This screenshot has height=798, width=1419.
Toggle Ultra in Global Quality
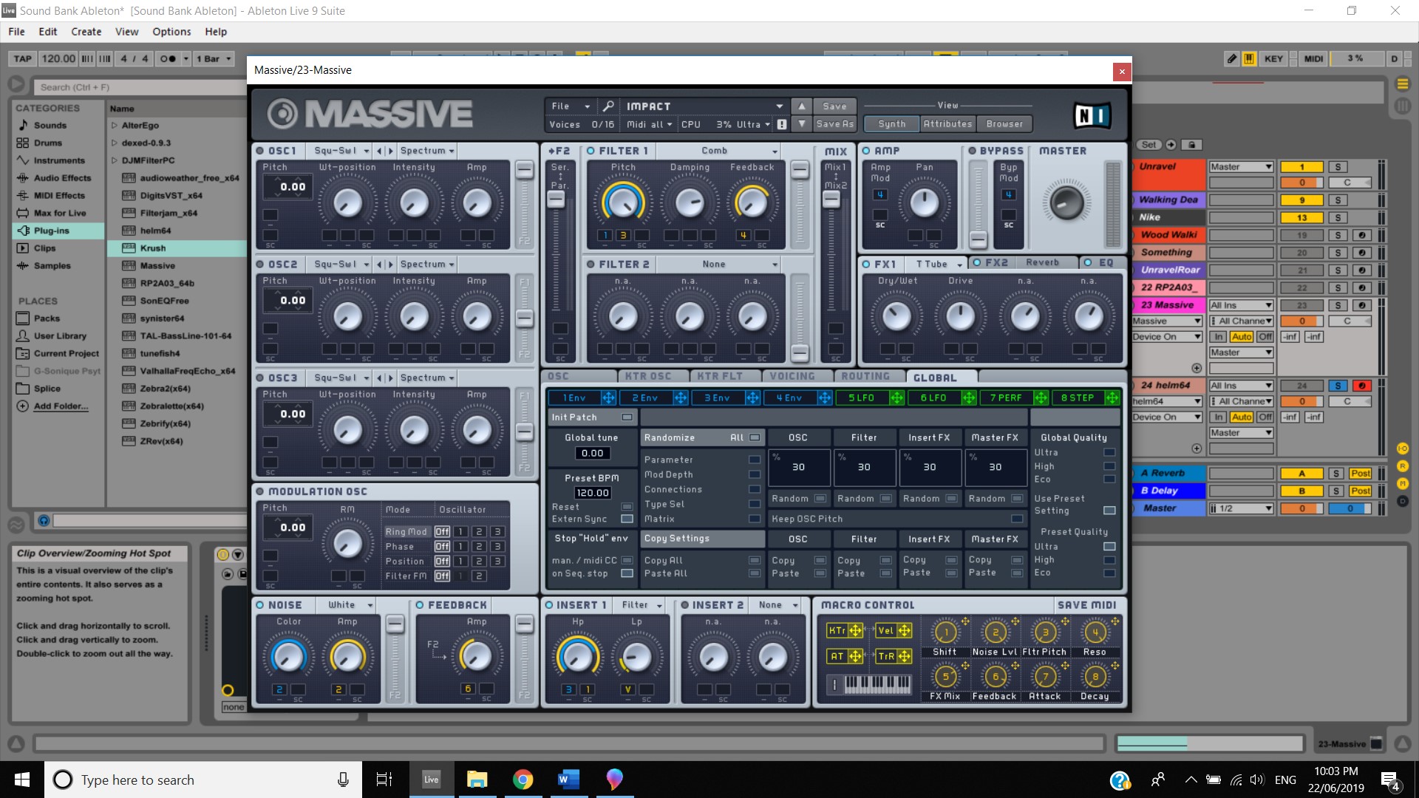(x=1109, y=452)
